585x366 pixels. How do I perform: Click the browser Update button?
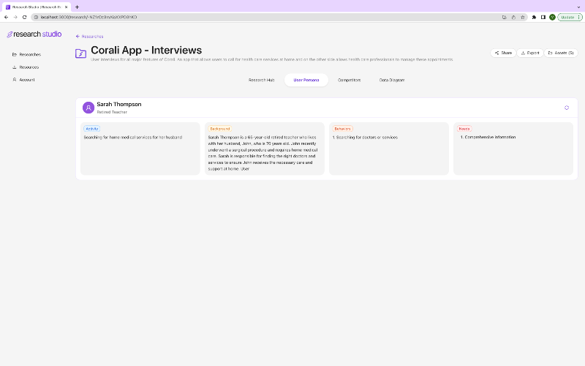coord(570,17)
